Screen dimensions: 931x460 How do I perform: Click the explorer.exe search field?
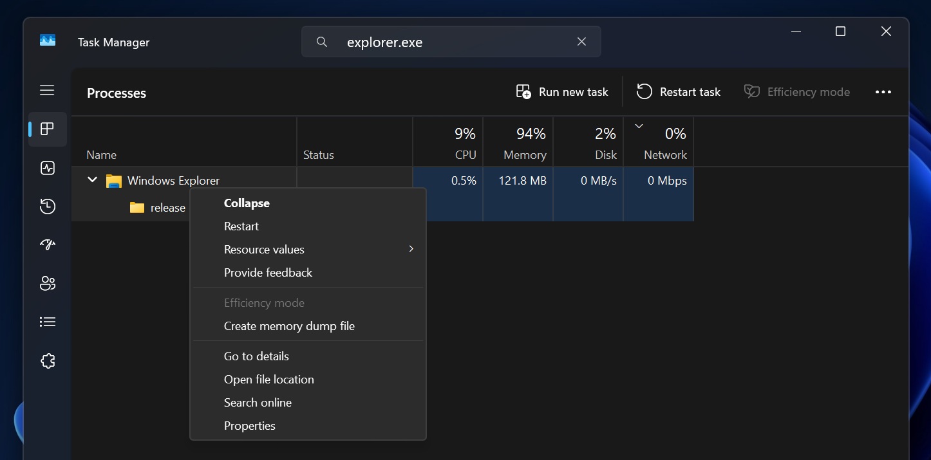451,41
